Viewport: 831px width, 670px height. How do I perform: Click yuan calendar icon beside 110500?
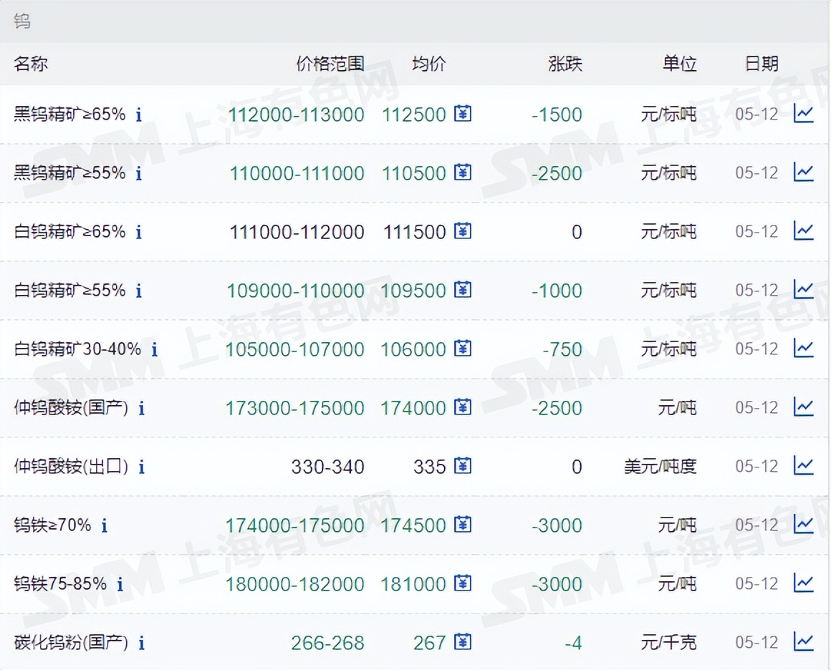463,172
